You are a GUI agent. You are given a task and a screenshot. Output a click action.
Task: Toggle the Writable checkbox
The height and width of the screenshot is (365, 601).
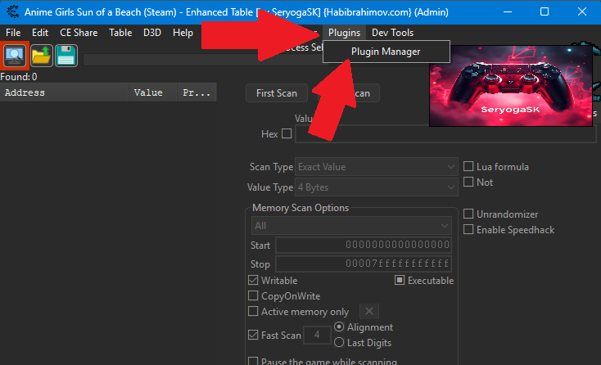[253, 280]
